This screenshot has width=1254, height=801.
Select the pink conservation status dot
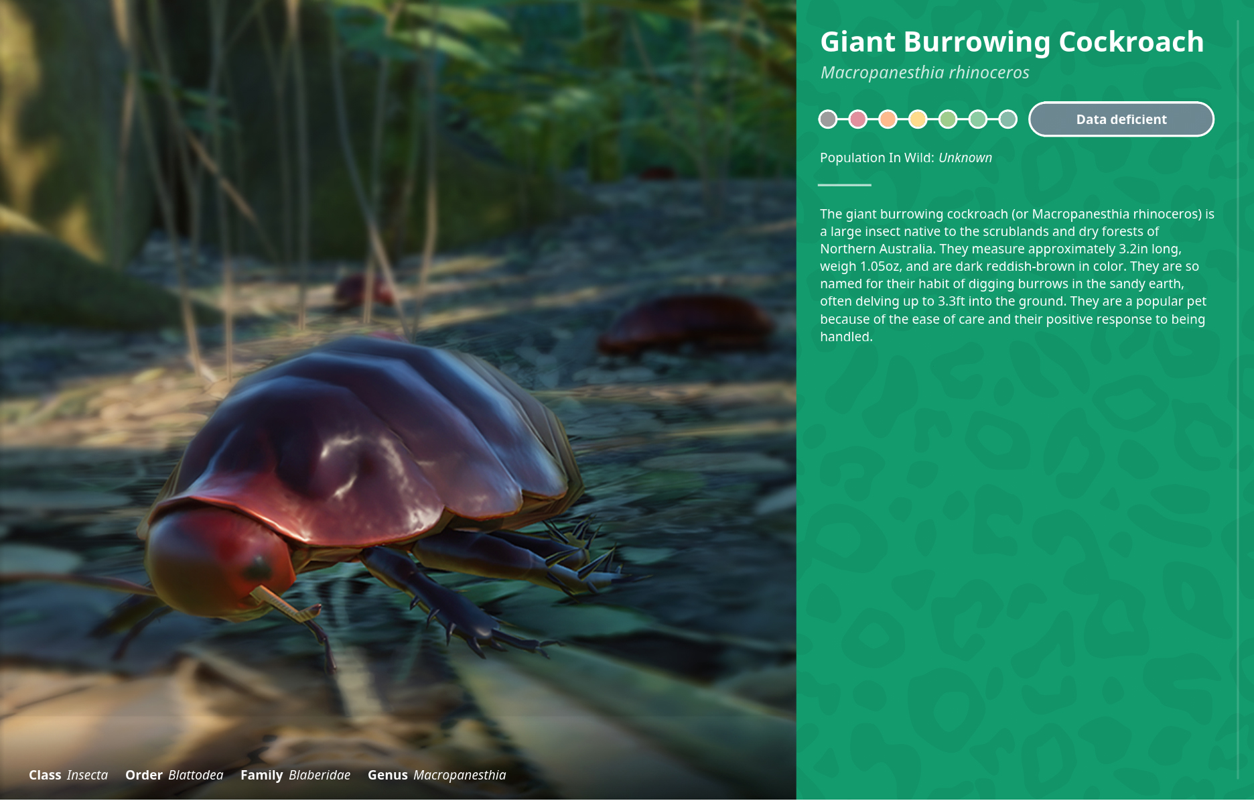coord(857,119)
